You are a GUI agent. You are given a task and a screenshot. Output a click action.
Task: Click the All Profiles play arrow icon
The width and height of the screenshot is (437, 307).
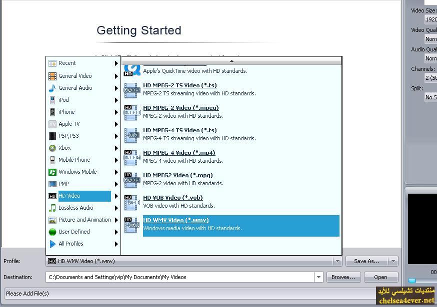tap(52, 244)
